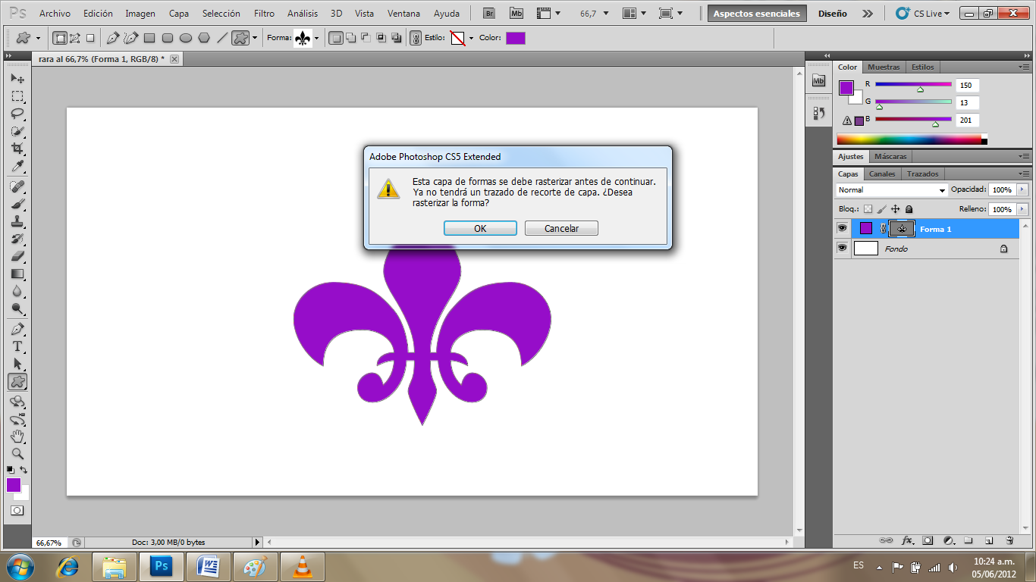Select the Horizontal Type tool
This screenshot has height=582, width=1036.
point(17,346)
